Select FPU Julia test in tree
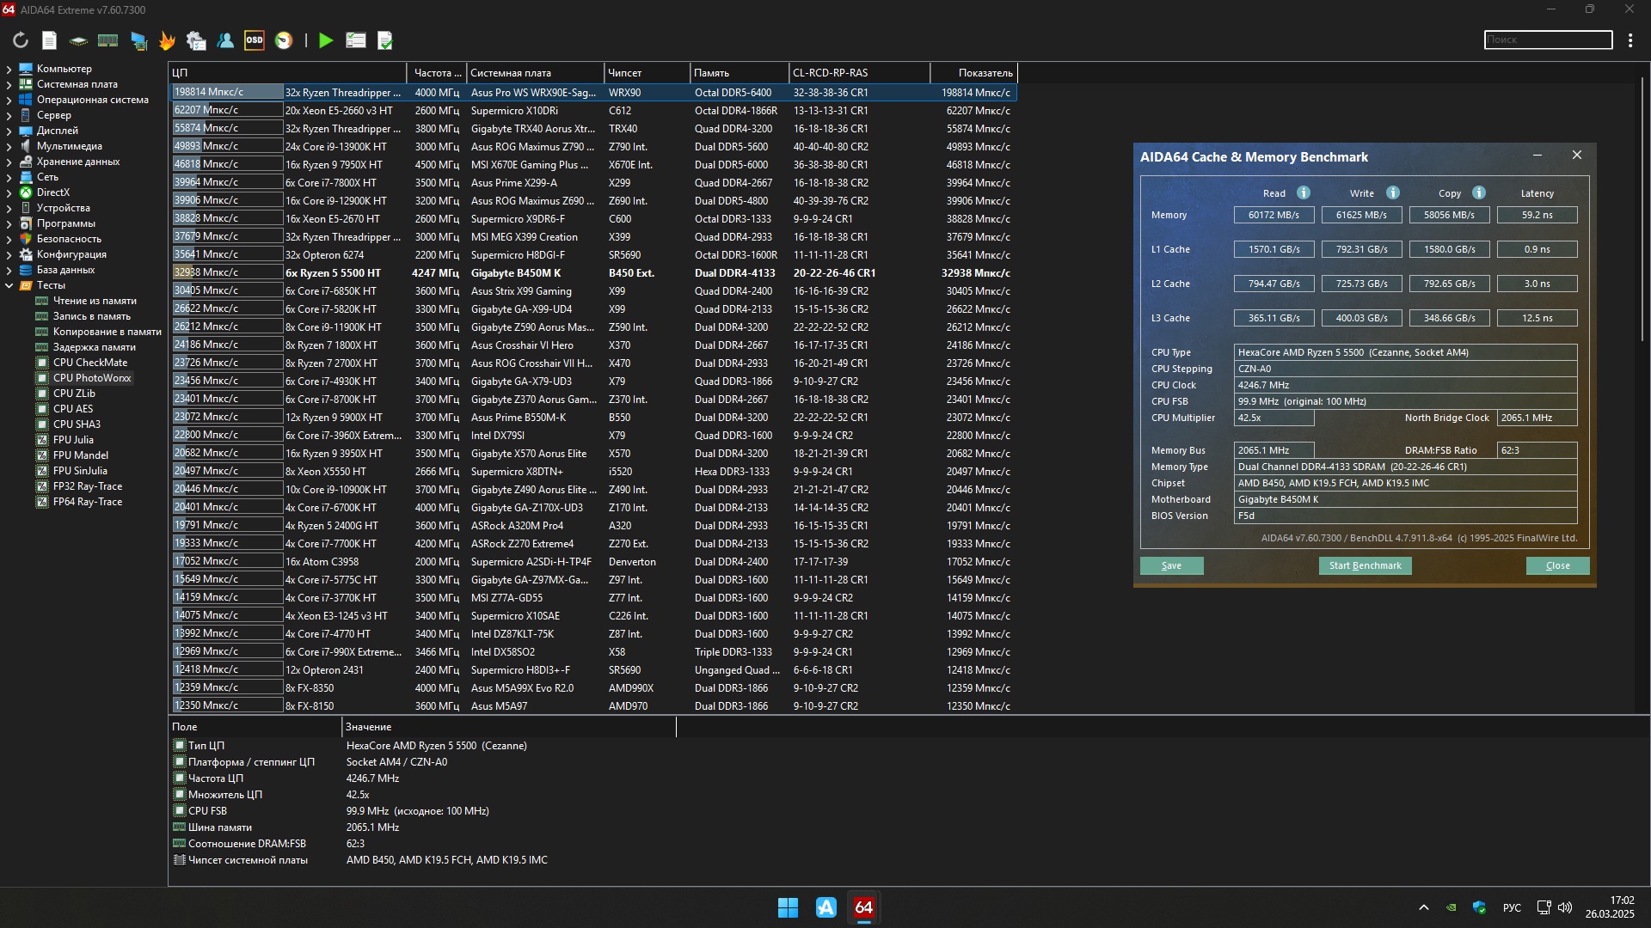 (x=73, y=440)
